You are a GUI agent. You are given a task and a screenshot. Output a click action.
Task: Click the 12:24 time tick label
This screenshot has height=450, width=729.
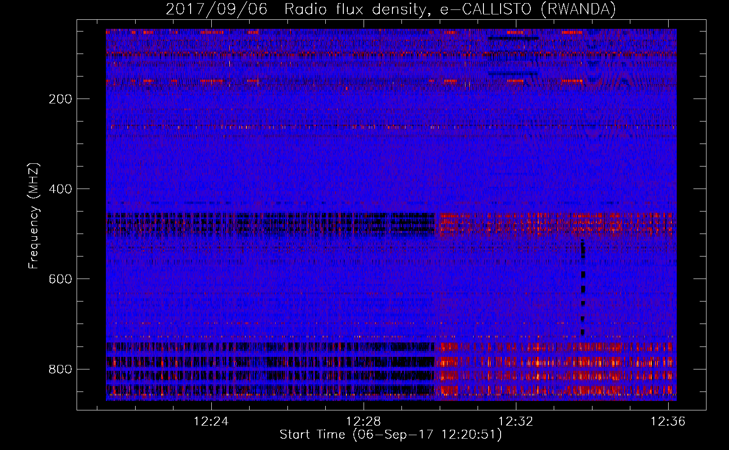[x=211, y=422]
